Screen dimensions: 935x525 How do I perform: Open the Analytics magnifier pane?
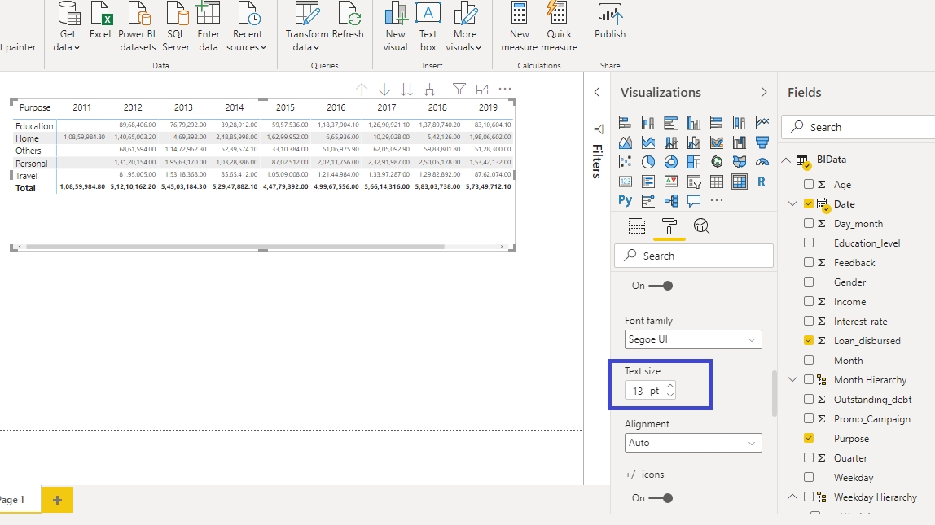[x=701, y=226]
